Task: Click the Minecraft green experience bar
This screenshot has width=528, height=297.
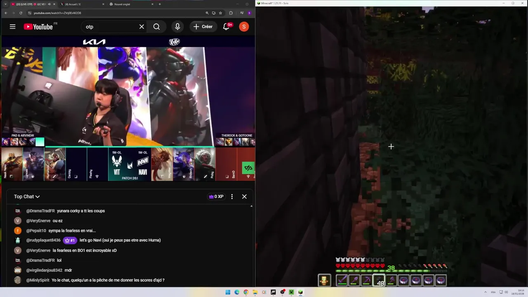Action: click(391, 271)
